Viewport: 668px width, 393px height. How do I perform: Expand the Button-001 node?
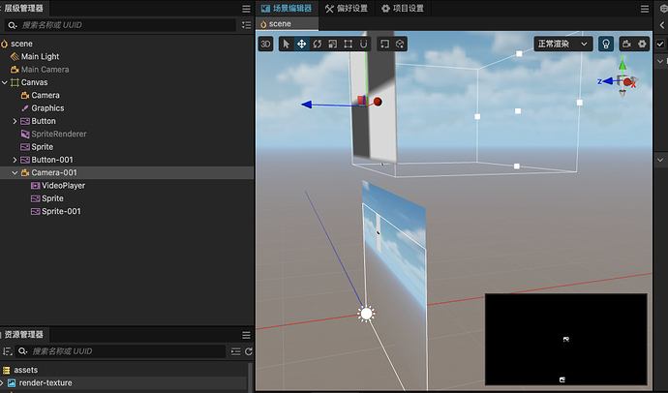[15, 160]
